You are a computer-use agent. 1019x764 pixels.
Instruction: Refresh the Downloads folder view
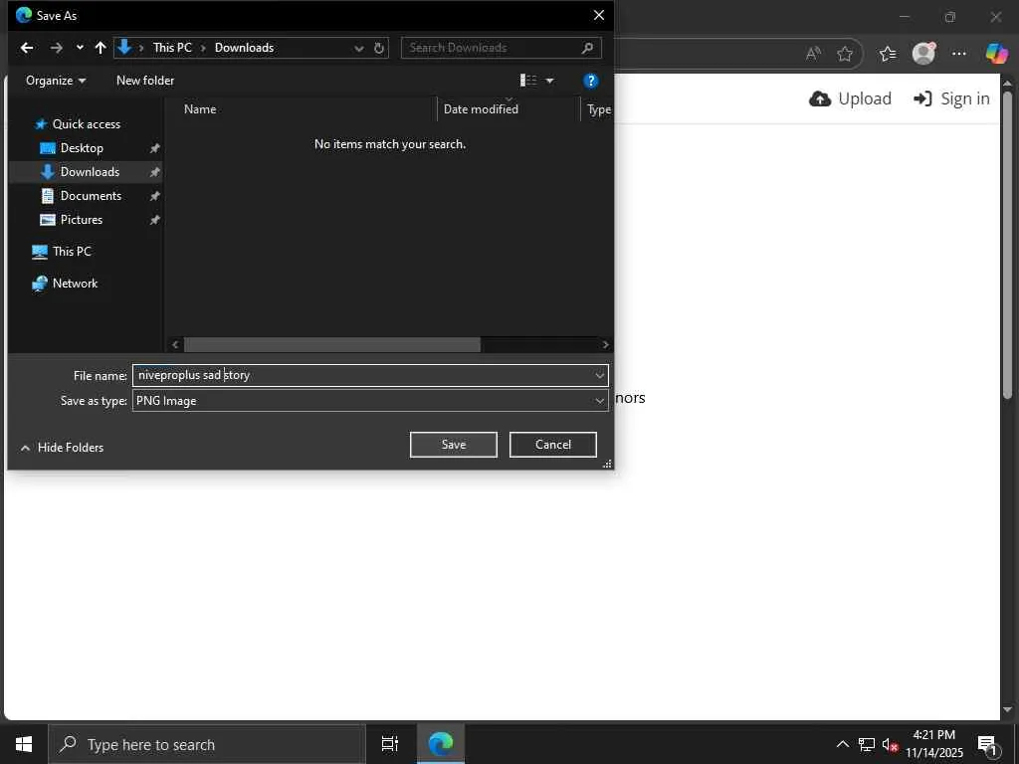(x=379, y=48)
